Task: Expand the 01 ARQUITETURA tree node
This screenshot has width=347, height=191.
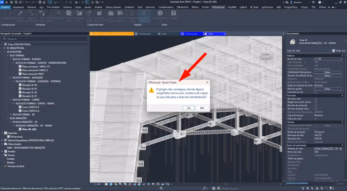Action: (x=5, y=48)
